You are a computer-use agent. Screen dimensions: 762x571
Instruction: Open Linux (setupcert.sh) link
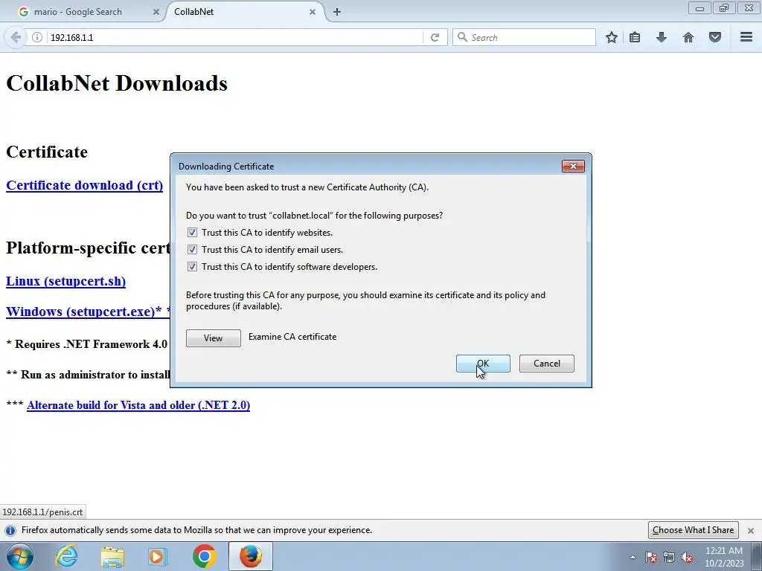[65, 282]
